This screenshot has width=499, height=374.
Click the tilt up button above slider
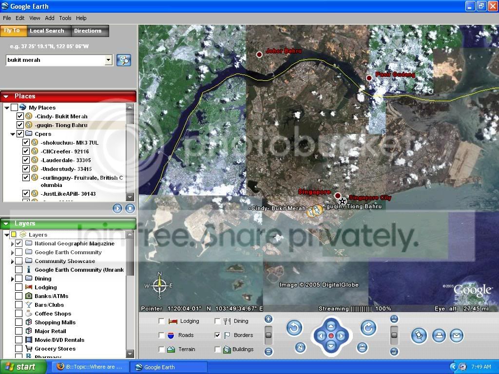[394, 319]
